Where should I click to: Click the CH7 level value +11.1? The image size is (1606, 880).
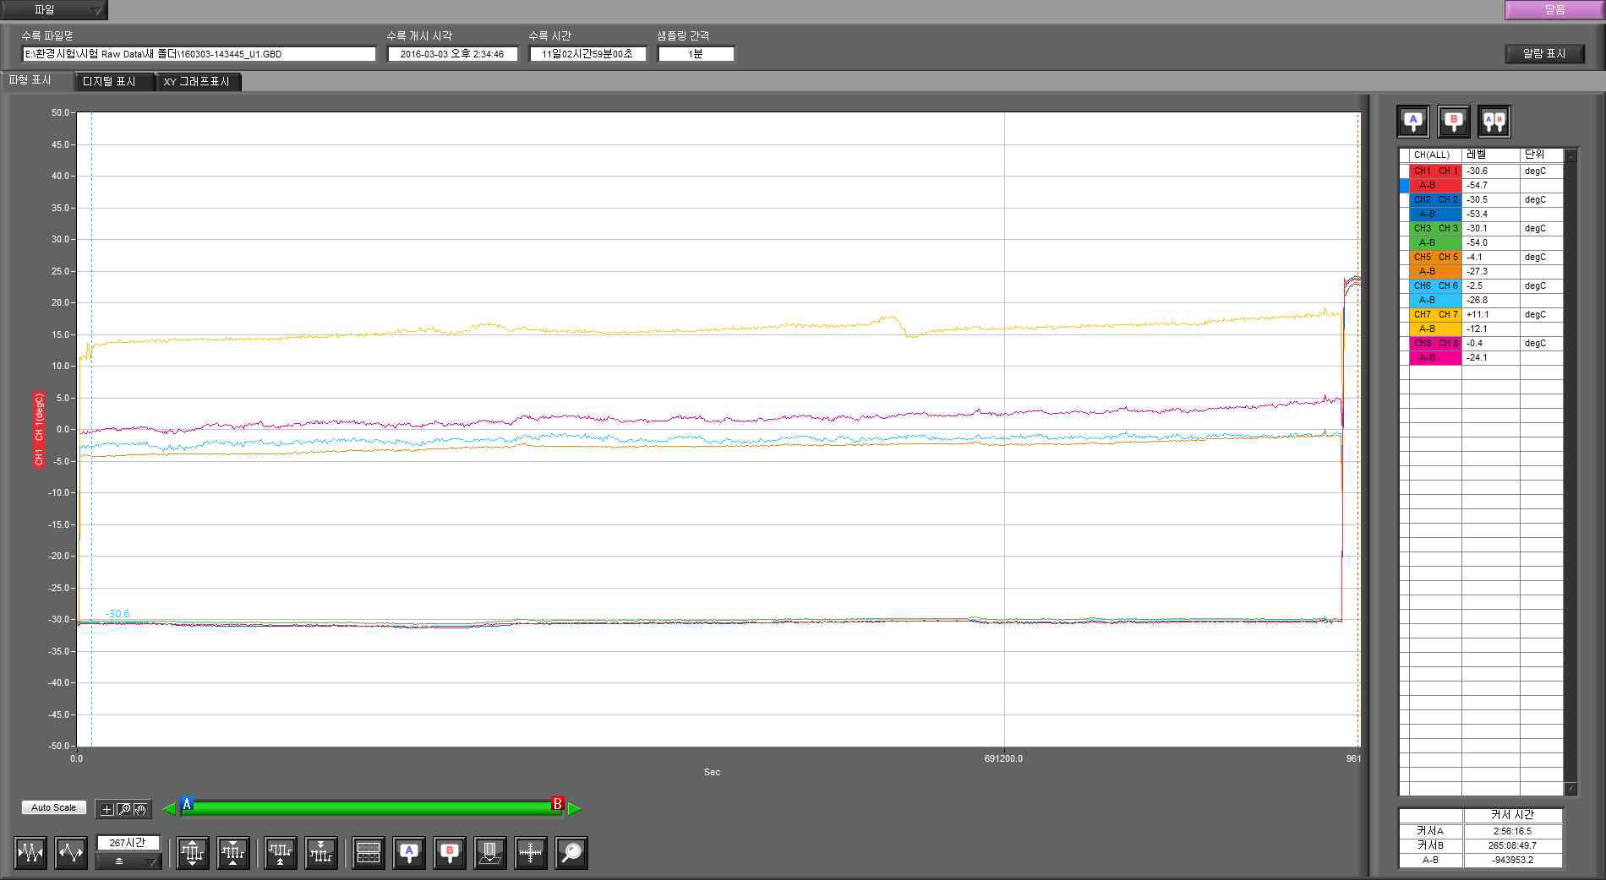point(1491,314)
